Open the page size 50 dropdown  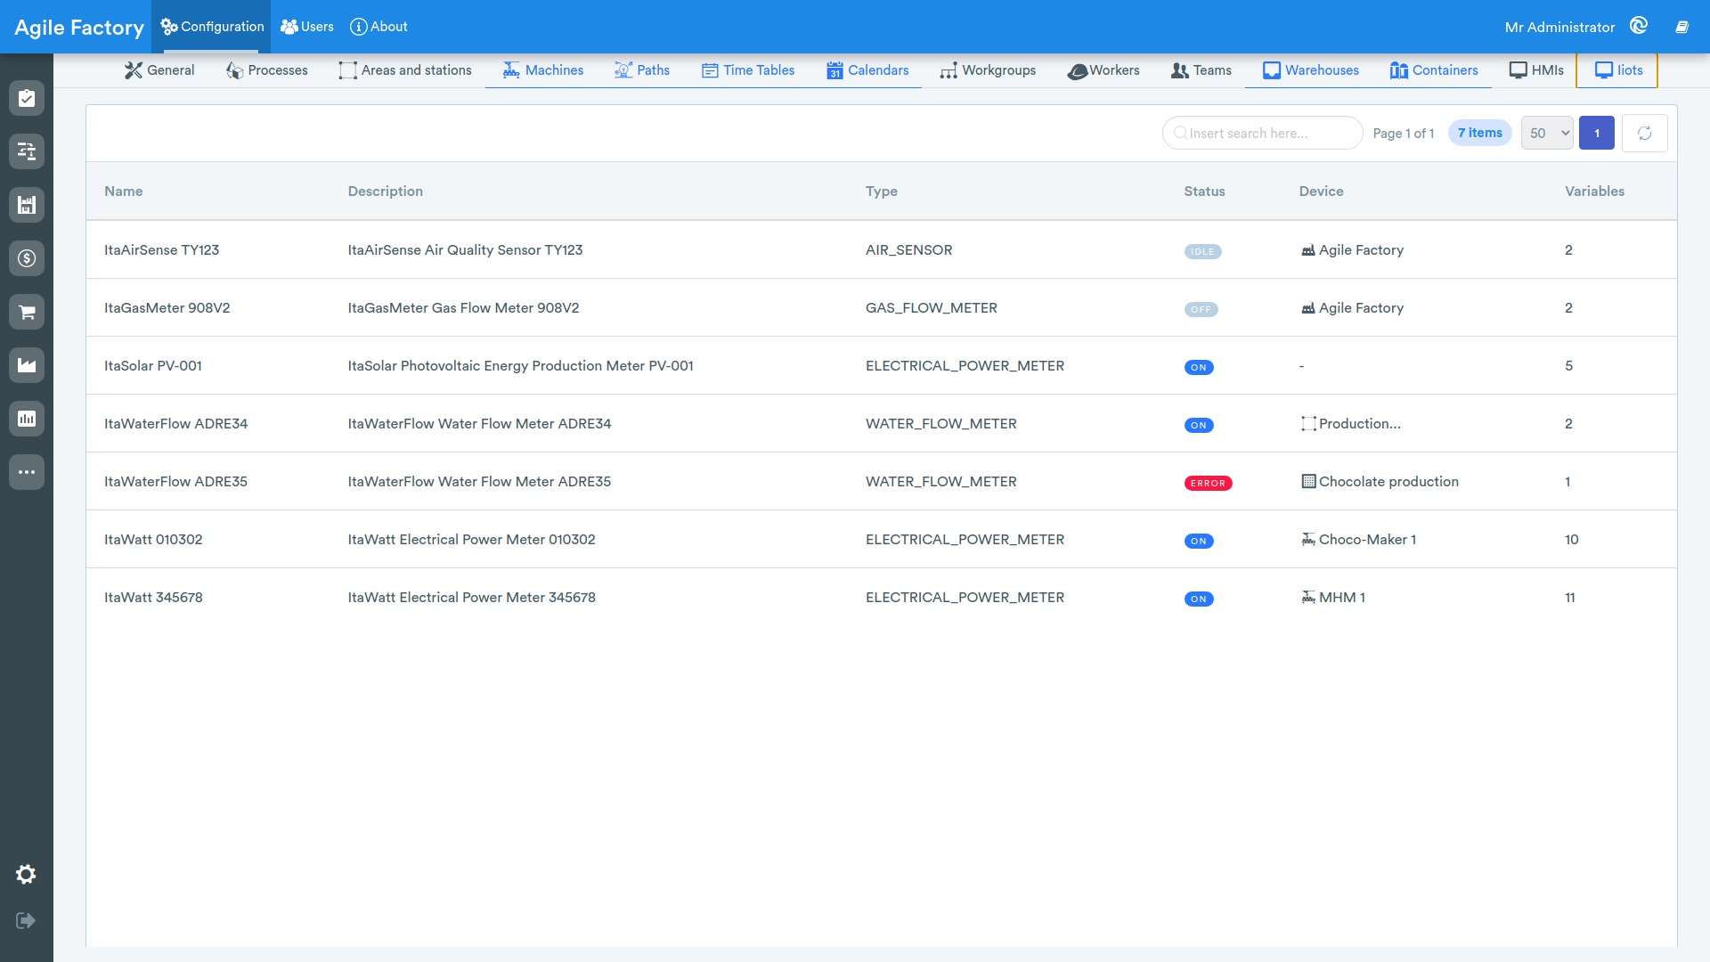click(x=1547, y=134)
